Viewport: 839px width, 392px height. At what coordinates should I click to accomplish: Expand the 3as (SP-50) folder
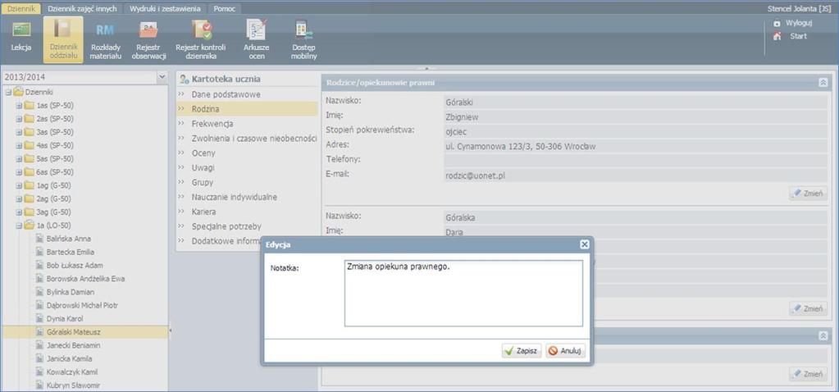19,132
